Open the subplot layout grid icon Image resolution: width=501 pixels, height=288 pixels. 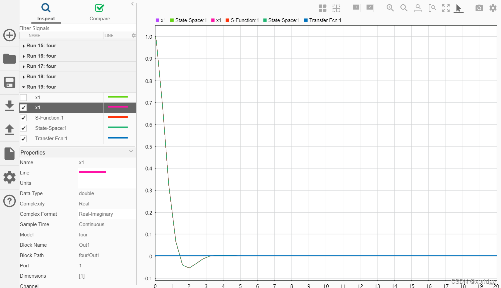click(x=323, y=8)
